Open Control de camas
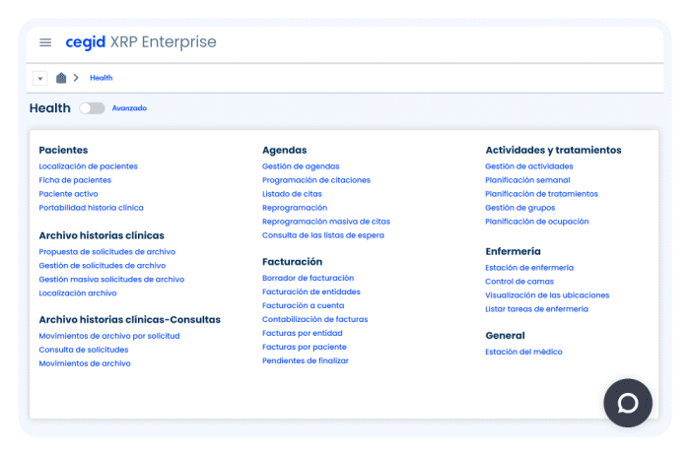The image size is (690, 455). [x=520, y=282]
